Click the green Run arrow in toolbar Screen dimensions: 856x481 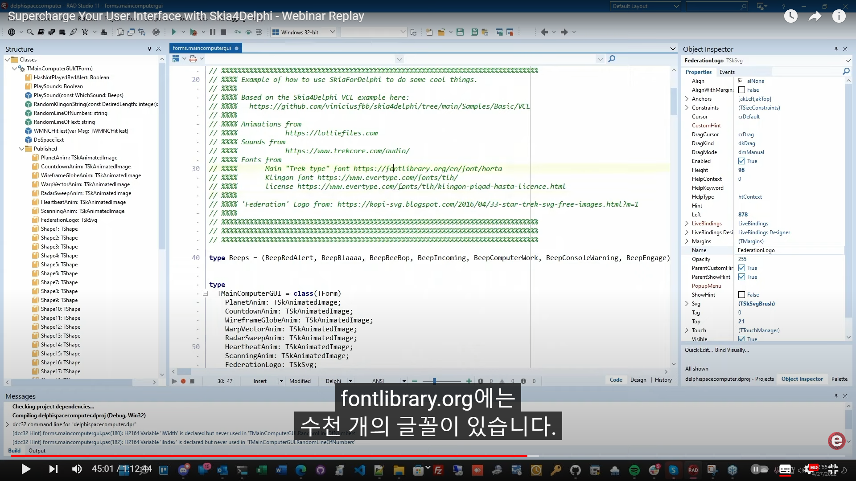coord(174,32)
